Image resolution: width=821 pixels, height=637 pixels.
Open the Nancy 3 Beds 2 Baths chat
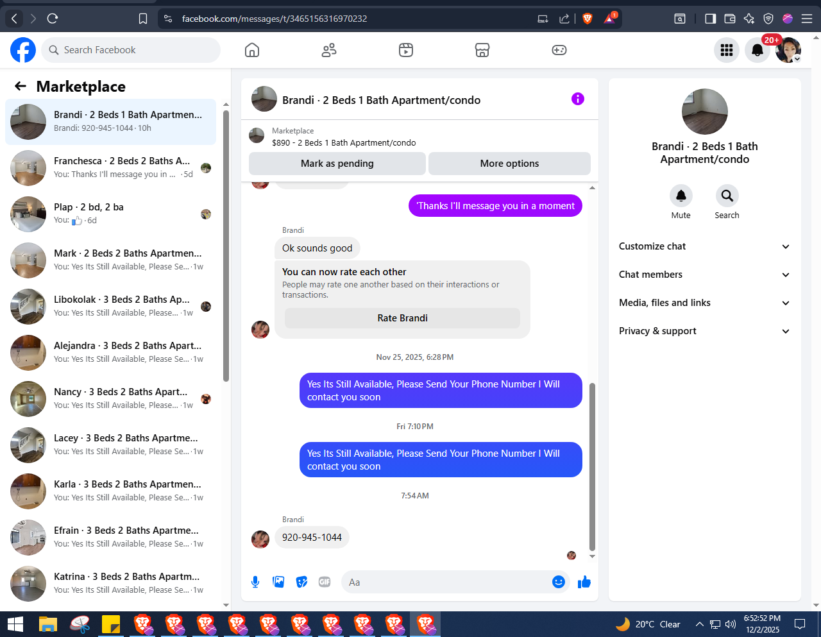110,399
